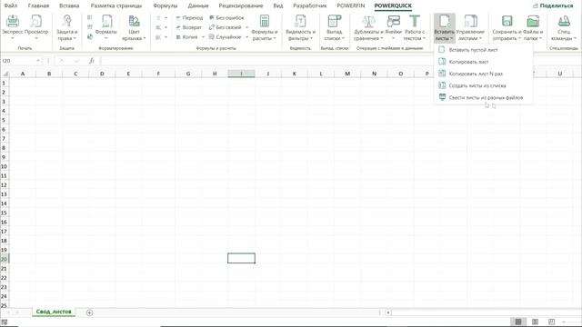Open Сохранить и отправить tool

pyautogui.click(x=507, y=27)
